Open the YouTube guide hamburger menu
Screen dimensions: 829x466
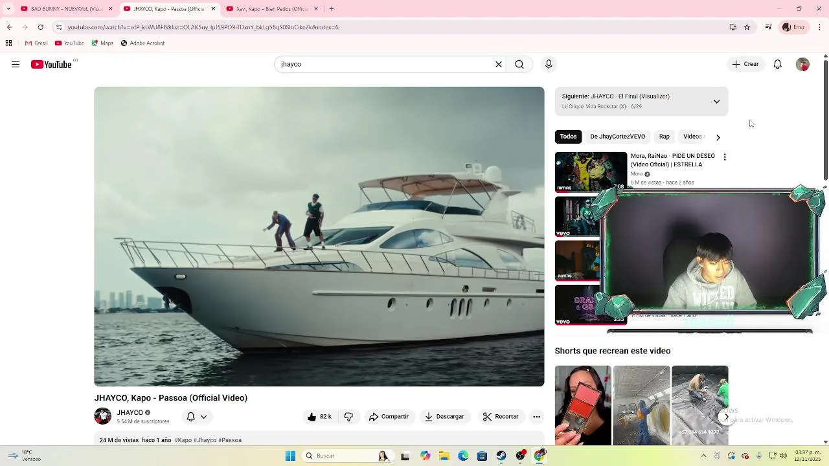coord(16,64)
